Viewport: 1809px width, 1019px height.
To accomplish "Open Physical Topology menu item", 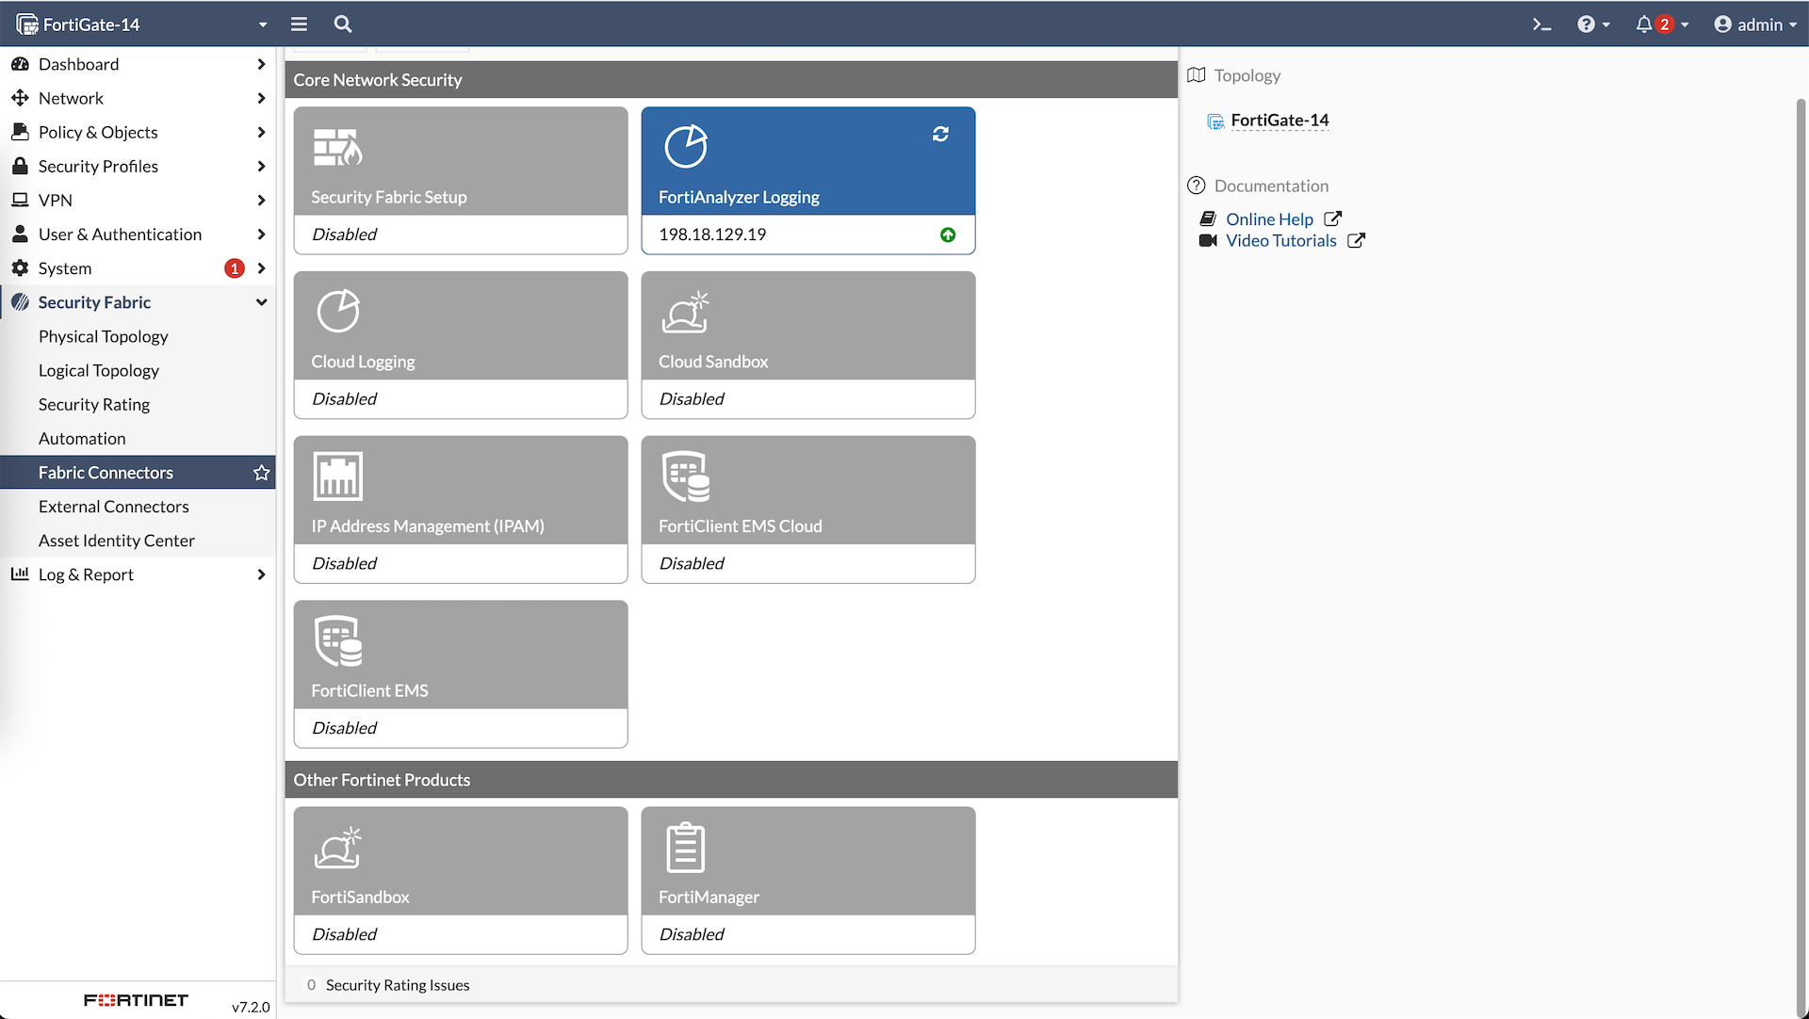I will tap(103, 336).
